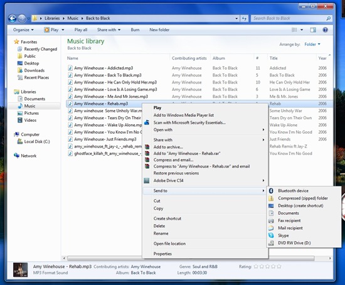Click the Forward navigation arrow button

(22, 18)
